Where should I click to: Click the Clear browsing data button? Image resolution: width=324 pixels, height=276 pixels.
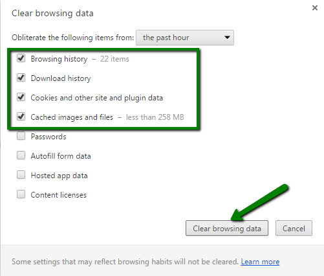tap(227, 228)
